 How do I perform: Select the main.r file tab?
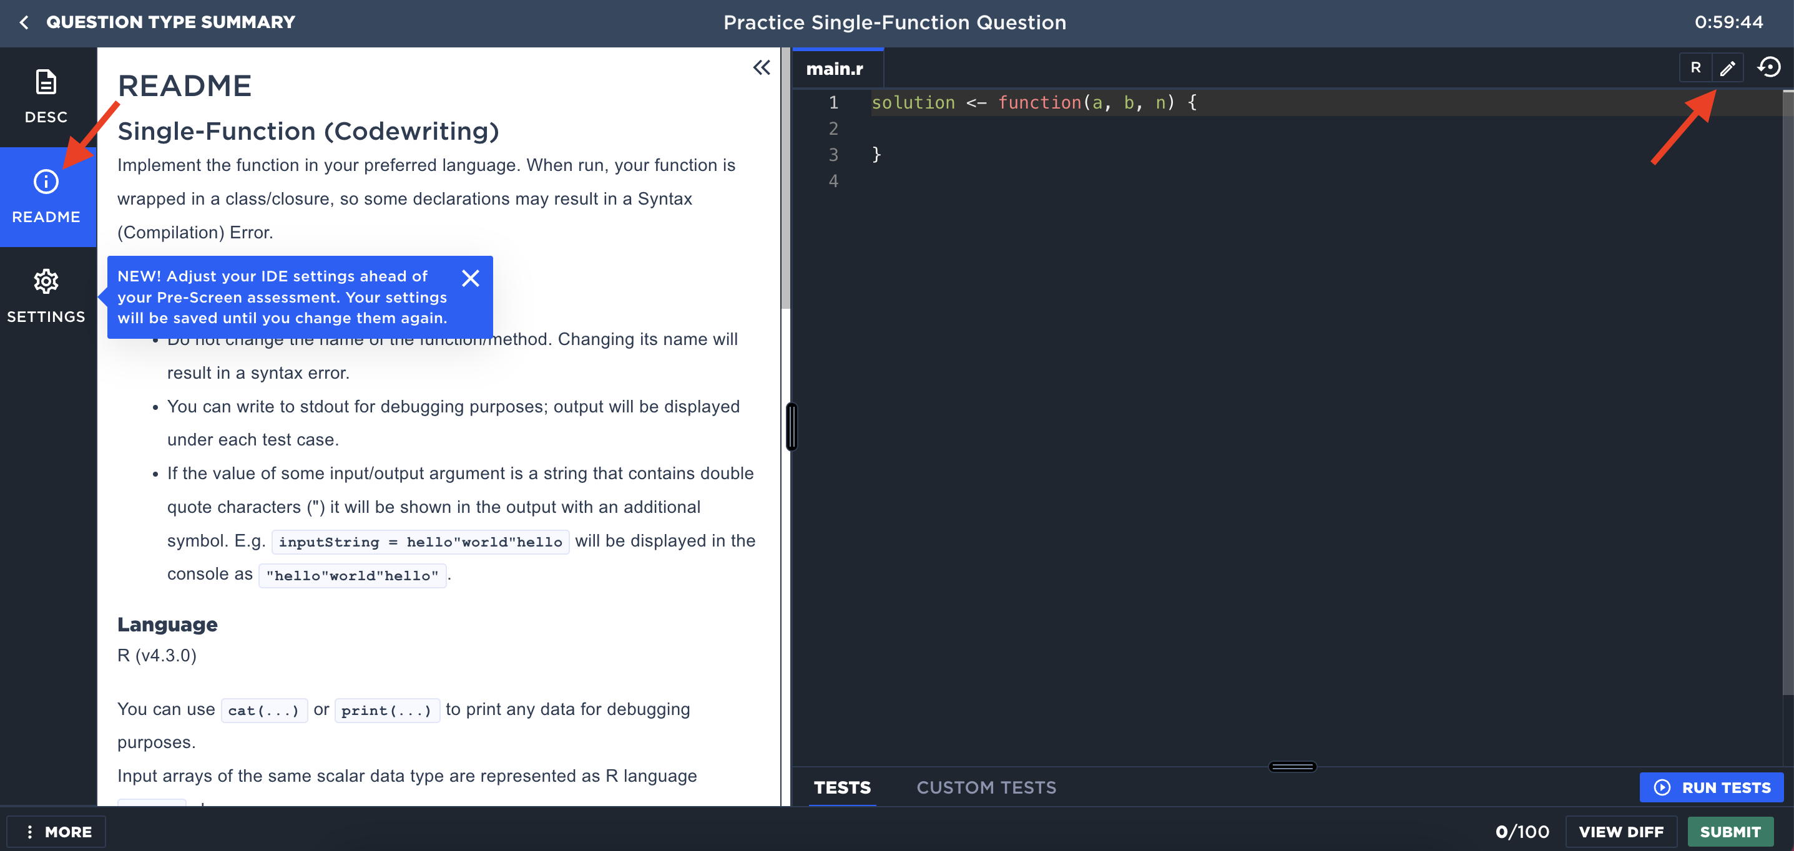click(835, 69)
